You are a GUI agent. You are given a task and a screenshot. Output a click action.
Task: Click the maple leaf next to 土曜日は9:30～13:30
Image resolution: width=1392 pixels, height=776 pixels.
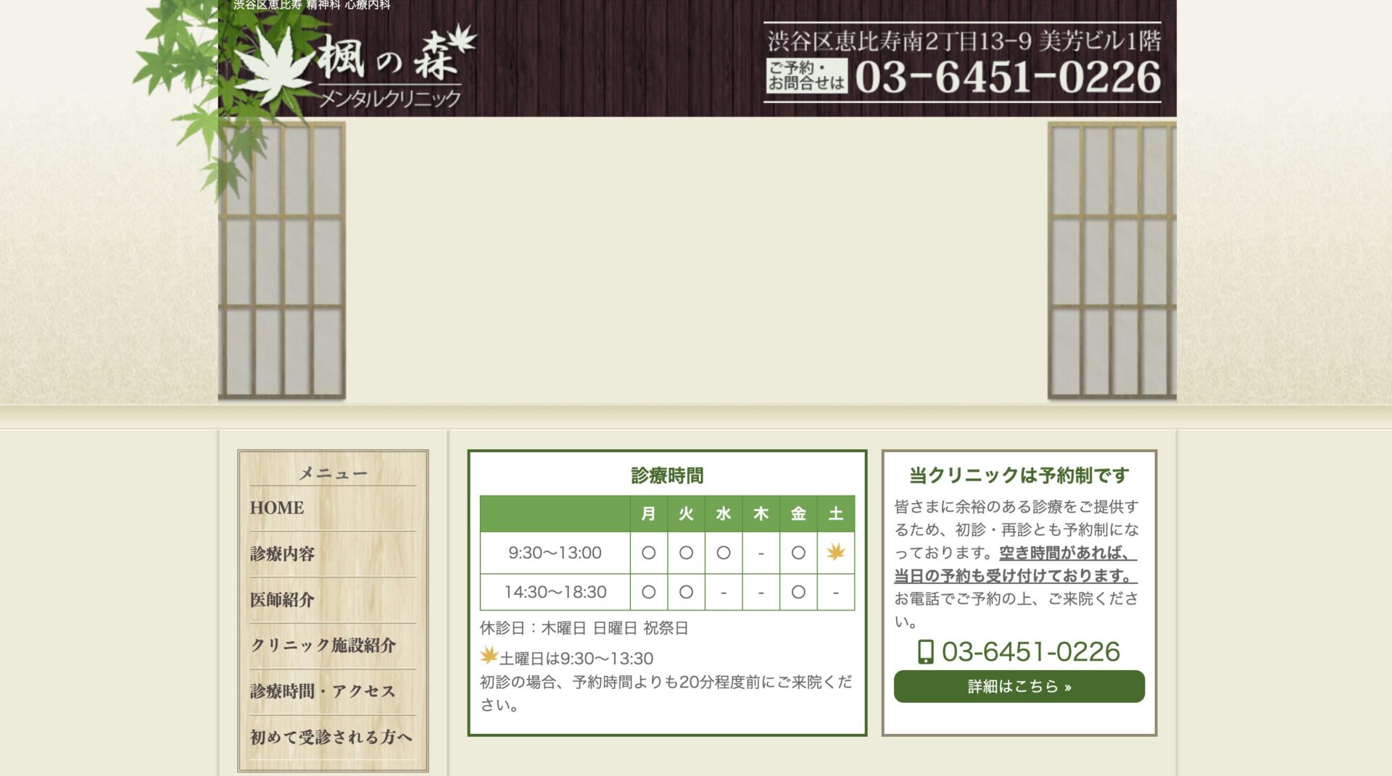(x=486, y=656)
